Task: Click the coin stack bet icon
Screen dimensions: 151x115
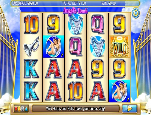Action: pos(21,108)
